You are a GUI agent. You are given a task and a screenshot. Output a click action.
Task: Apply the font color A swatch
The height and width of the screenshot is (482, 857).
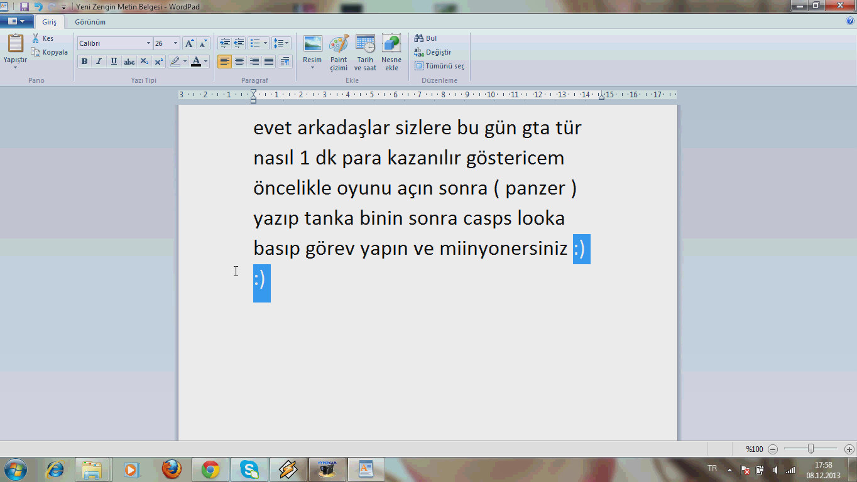(196, 62)
